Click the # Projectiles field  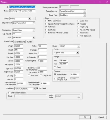click(x=42, y=57)
